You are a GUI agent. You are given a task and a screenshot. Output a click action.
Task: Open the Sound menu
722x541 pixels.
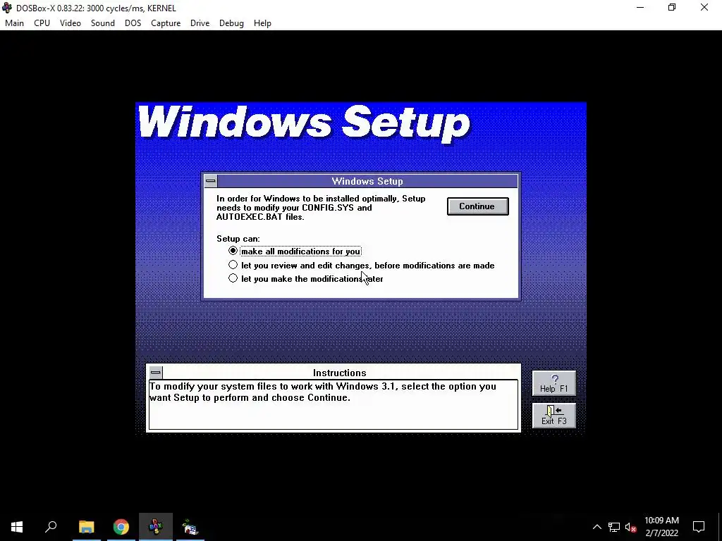tap(103, 23)
